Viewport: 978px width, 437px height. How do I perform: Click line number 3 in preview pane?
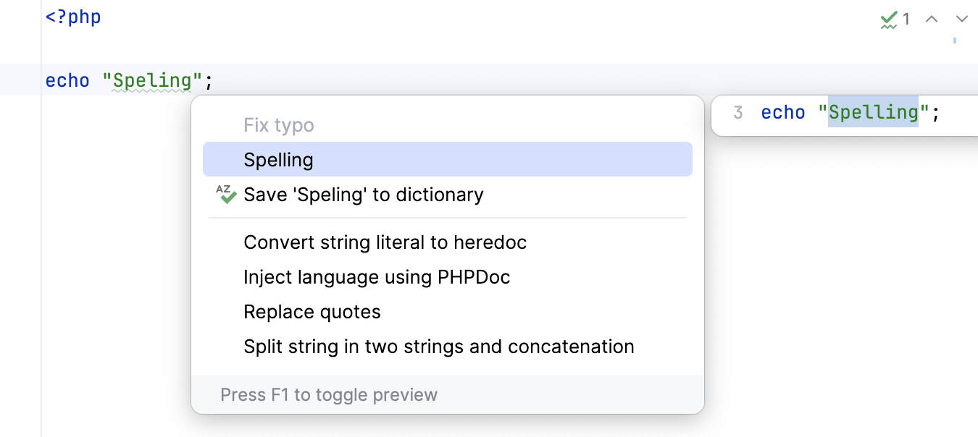[x=737, y=112]
